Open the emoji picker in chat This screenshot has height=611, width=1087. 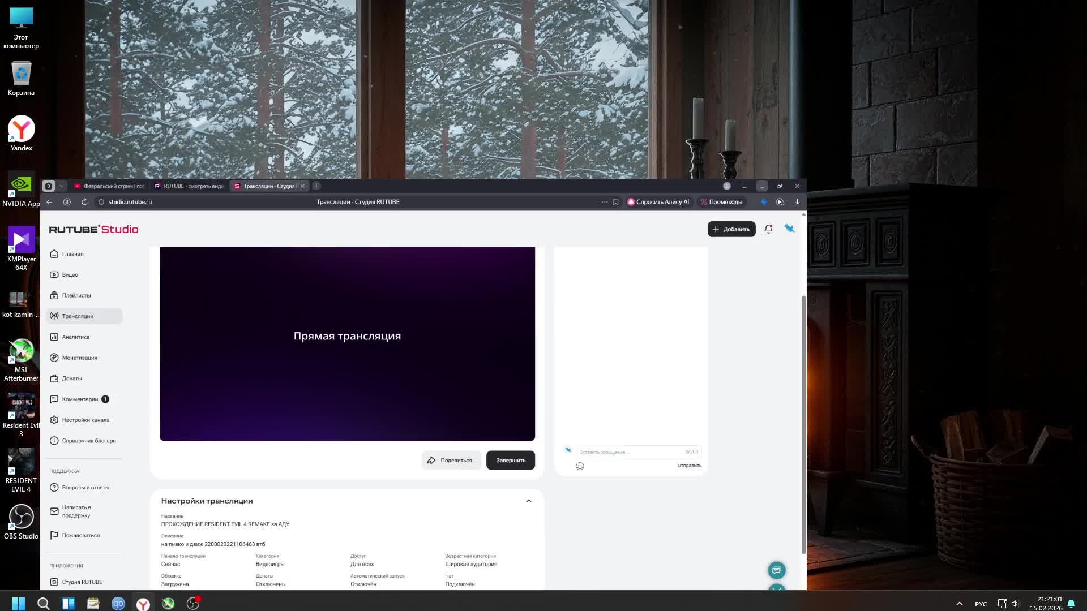[x=580, y=466]
